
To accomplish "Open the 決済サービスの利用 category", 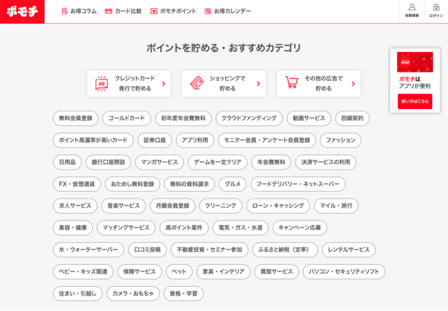I will (x=326, y=162).
